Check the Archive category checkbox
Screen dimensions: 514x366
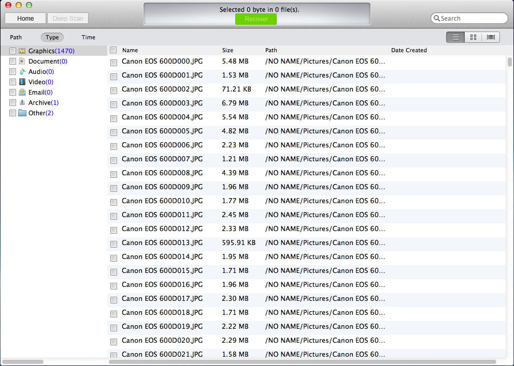(12, 103)
